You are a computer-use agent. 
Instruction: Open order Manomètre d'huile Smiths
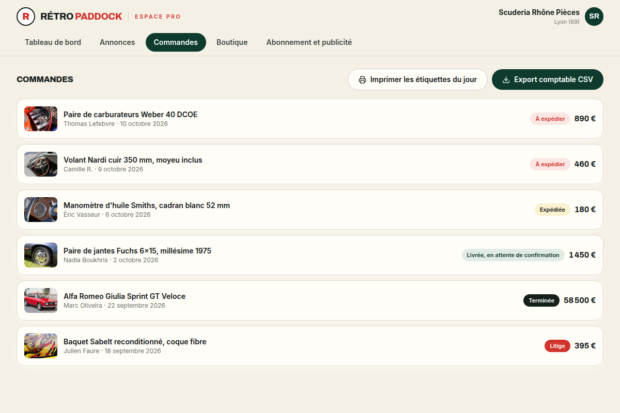click(x=310, y=210)
